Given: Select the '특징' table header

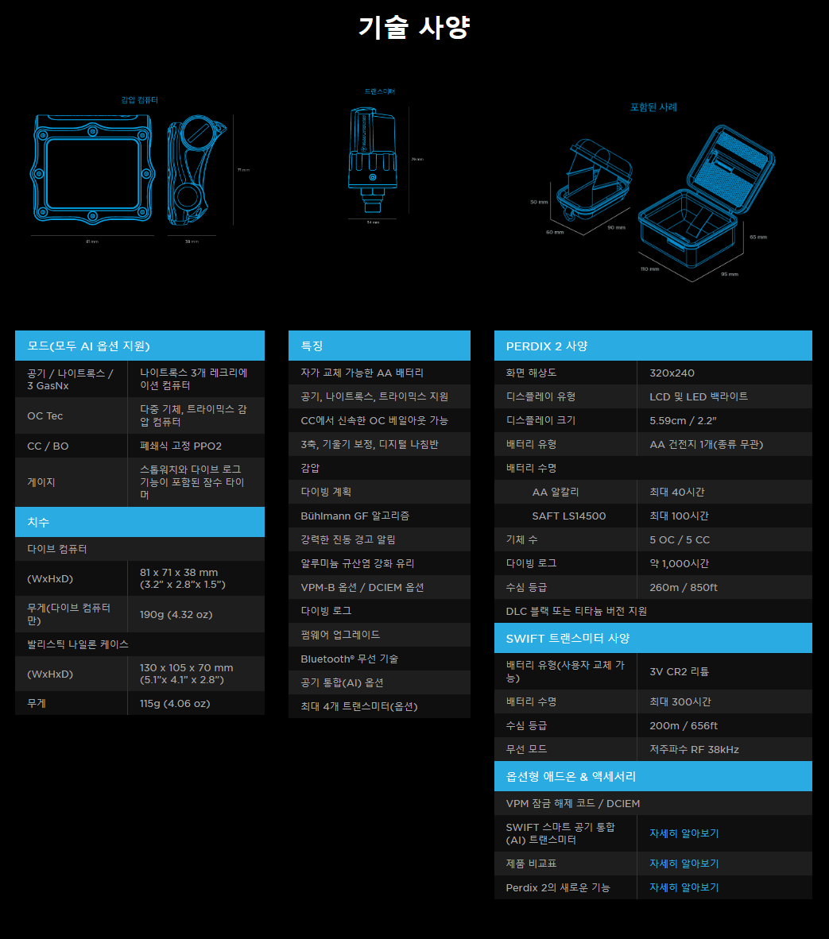Looking at the screenshot, I should point(379,346).
